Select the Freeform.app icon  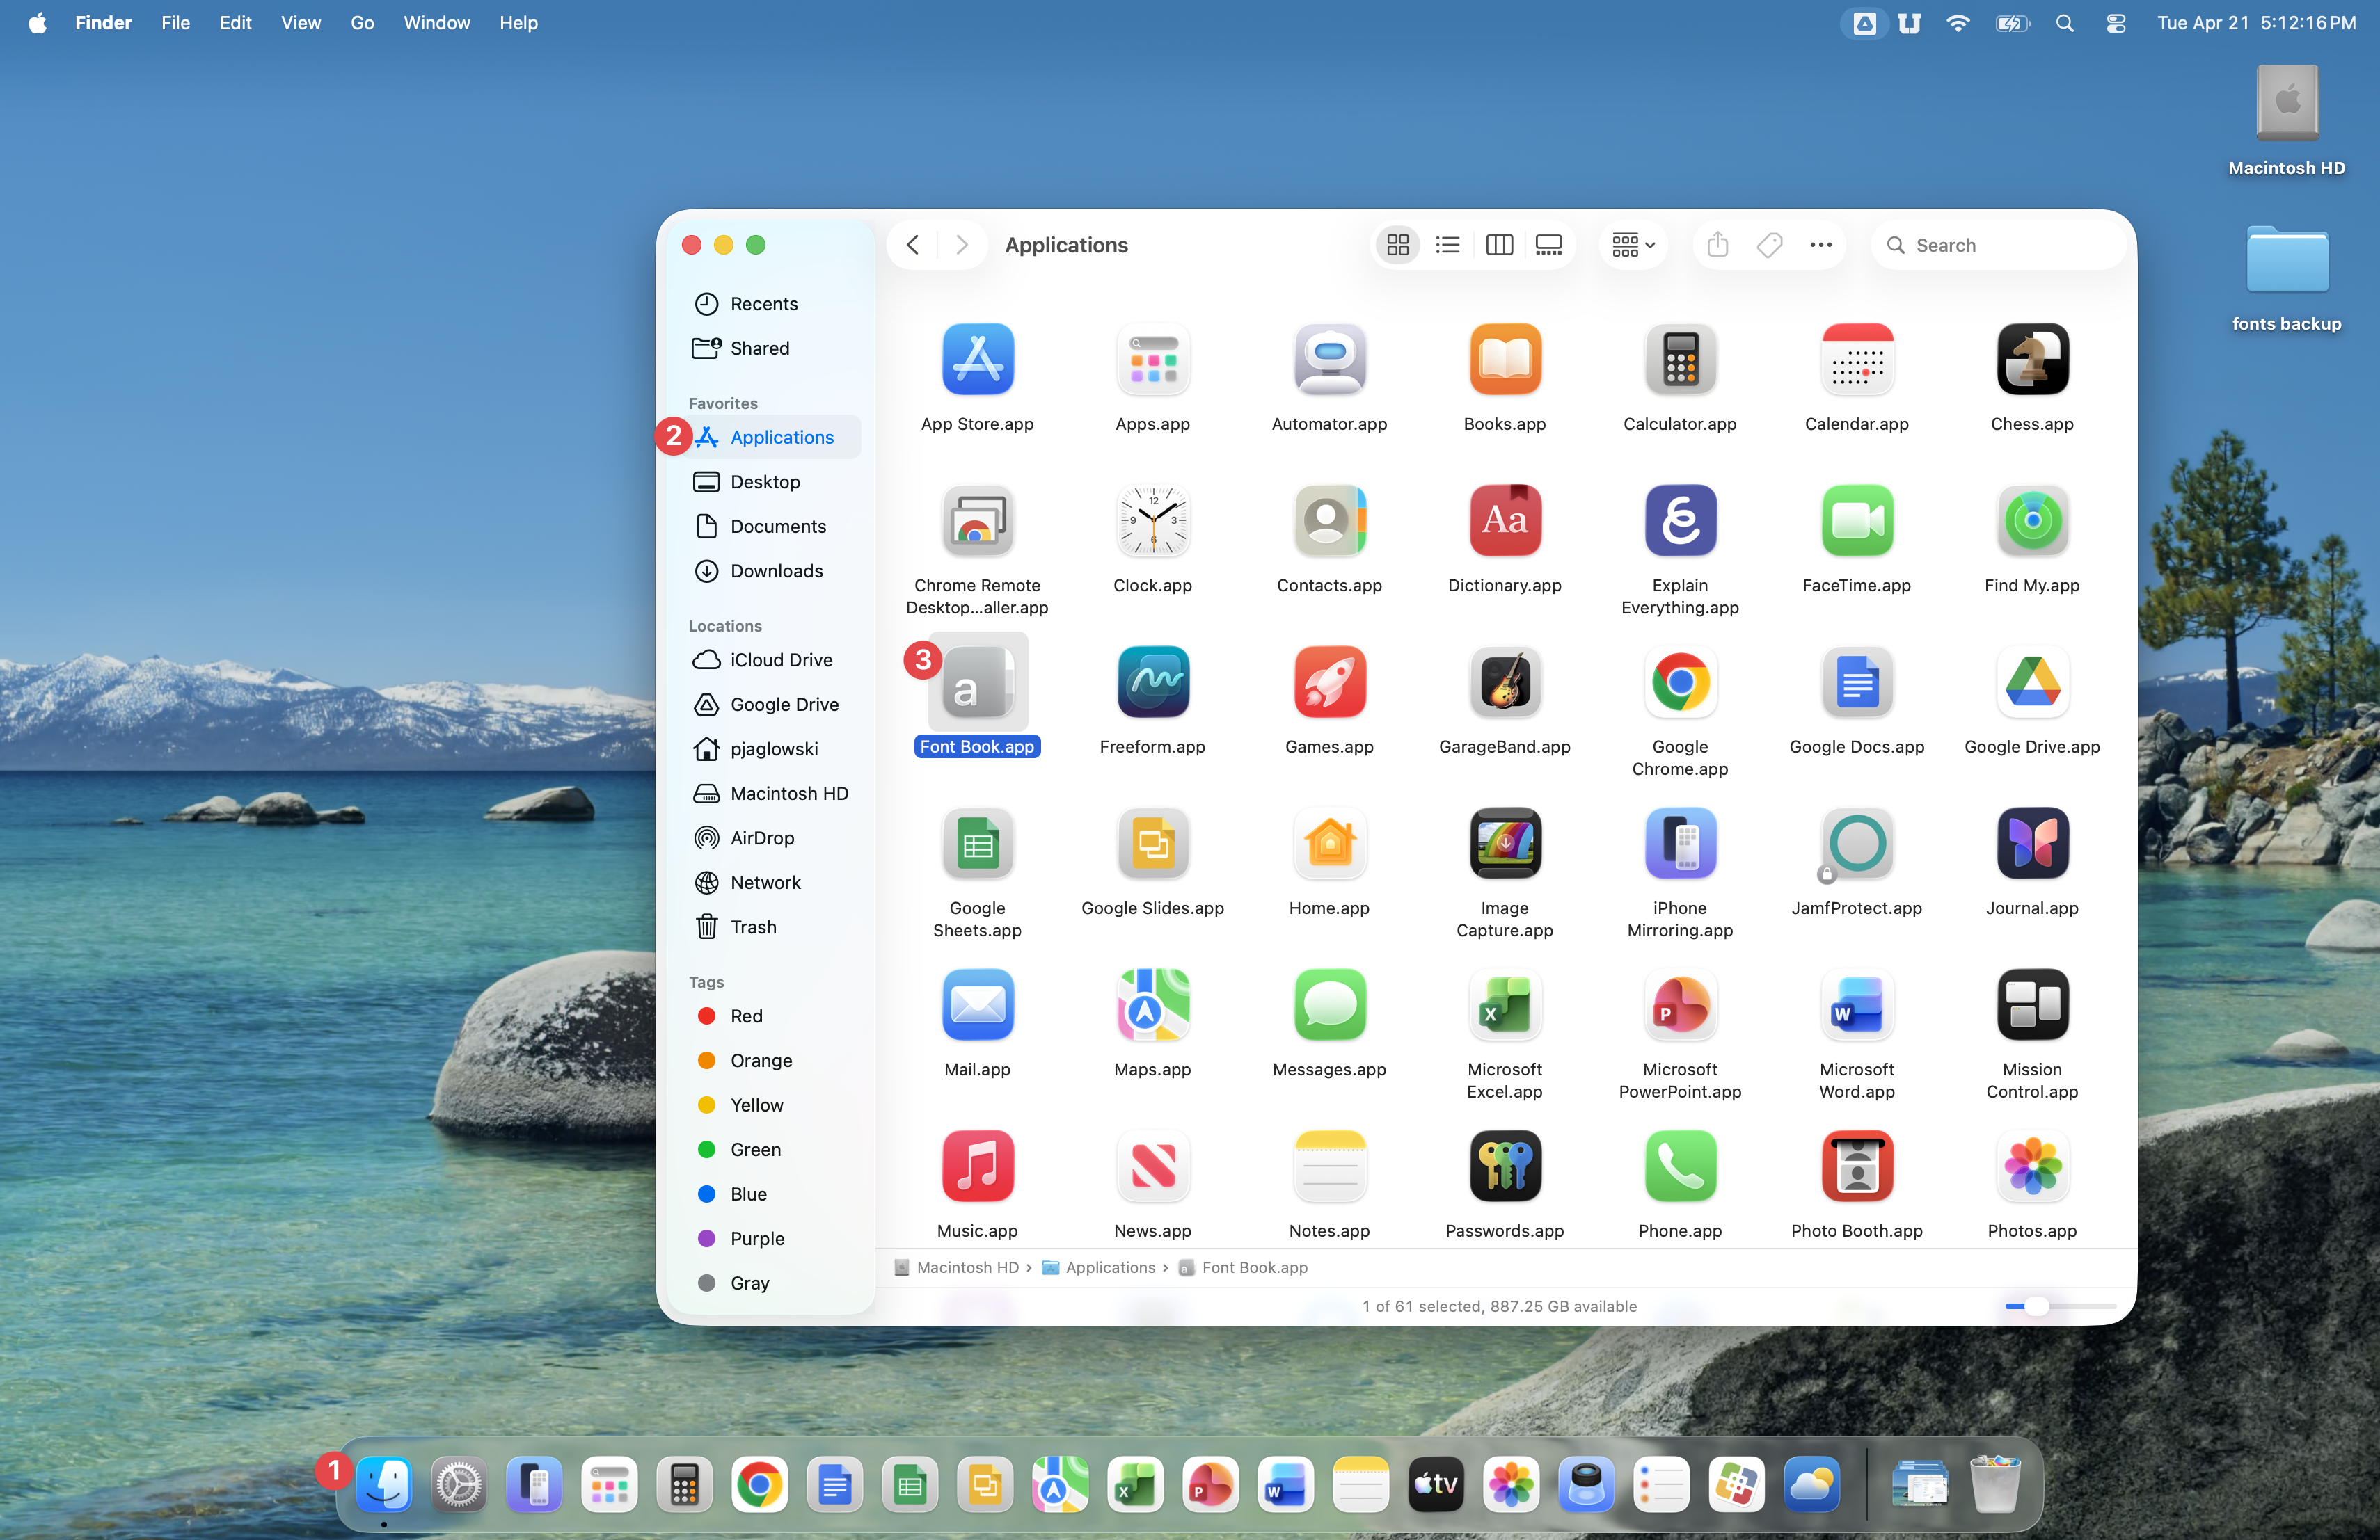(1152, 682)
